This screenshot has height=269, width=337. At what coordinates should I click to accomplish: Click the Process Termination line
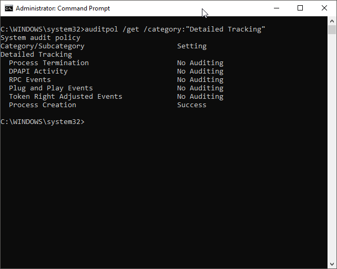click(116, 63)
